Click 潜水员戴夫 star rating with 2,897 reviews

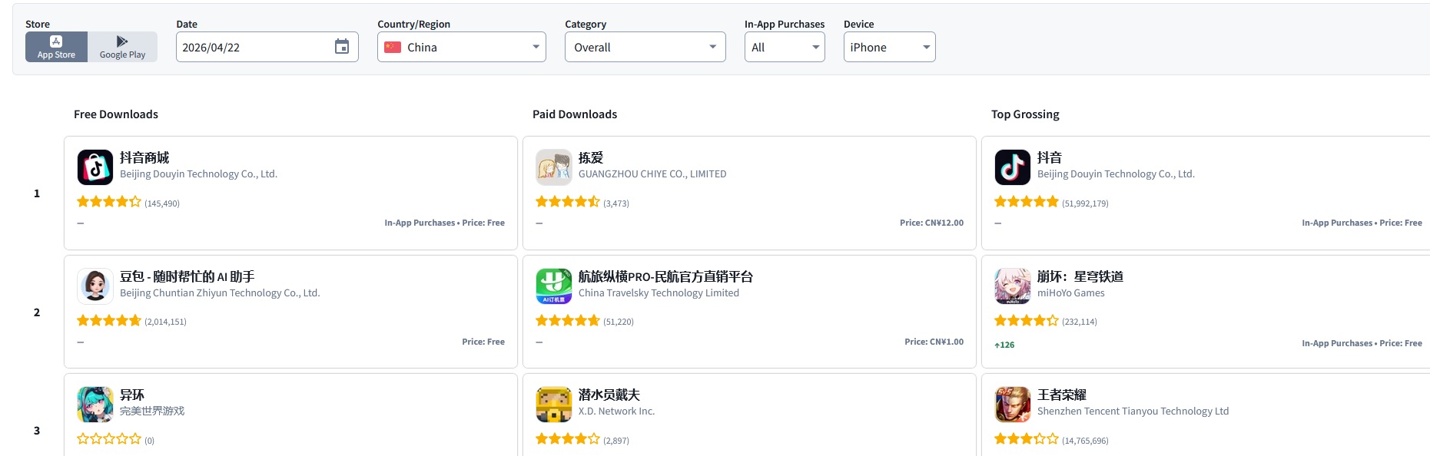coord(568,439)
